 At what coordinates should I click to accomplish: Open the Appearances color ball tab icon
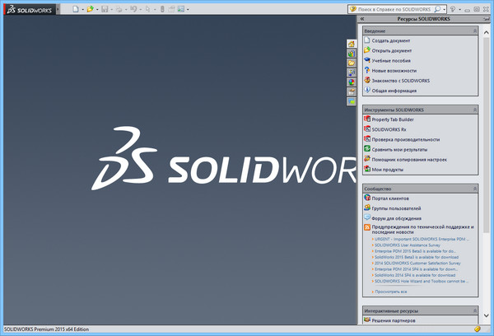pos(352,82)
